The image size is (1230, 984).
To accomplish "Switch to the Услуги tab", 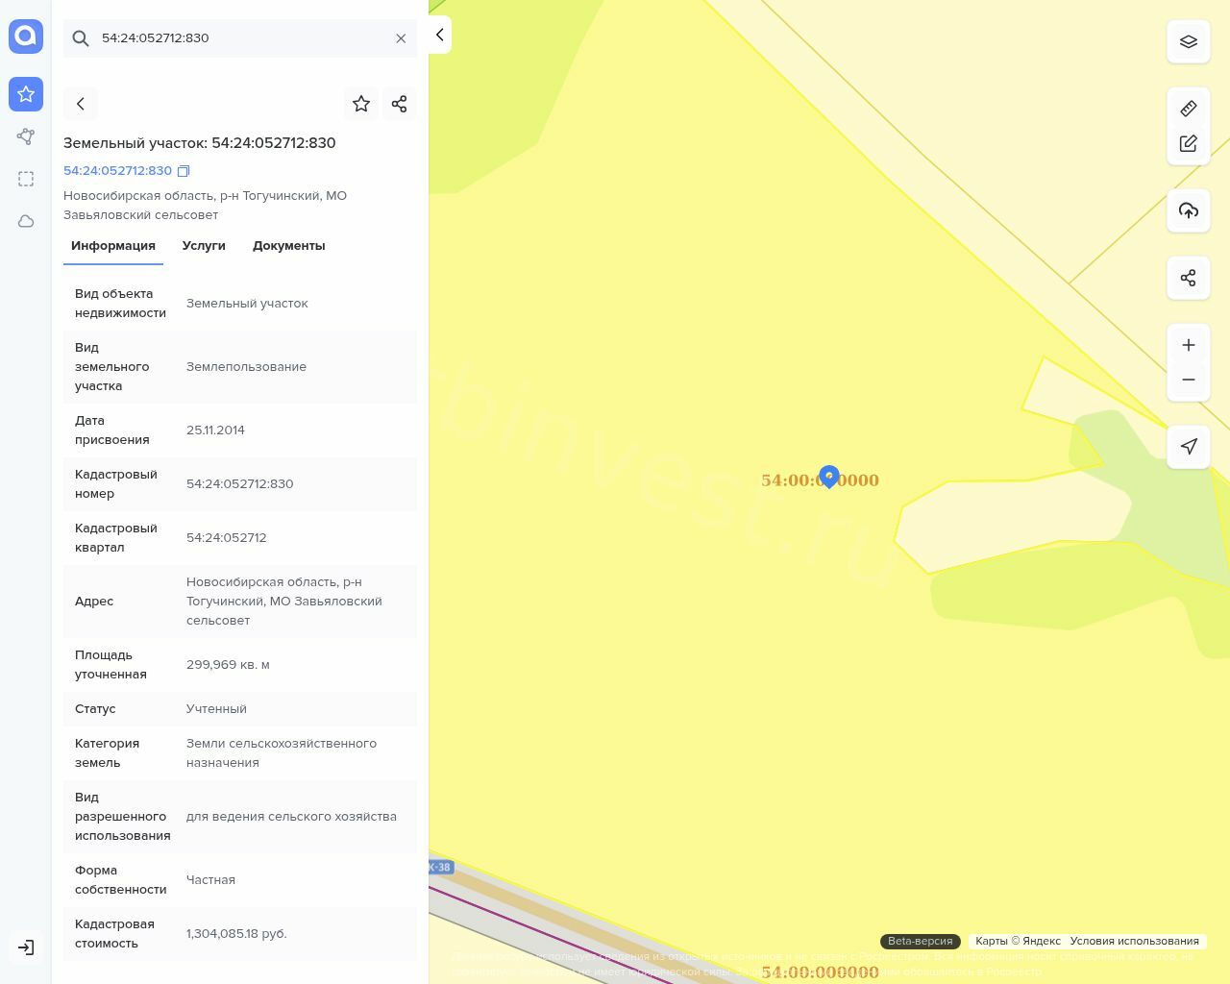I will tap(204, 246).
